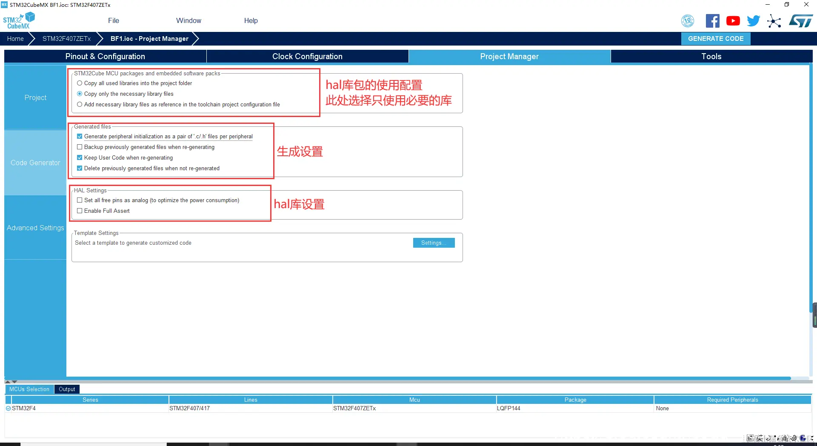Sort by Required Peripherals column header
This screenshot has width=817, height=446.
coord(732,400)
